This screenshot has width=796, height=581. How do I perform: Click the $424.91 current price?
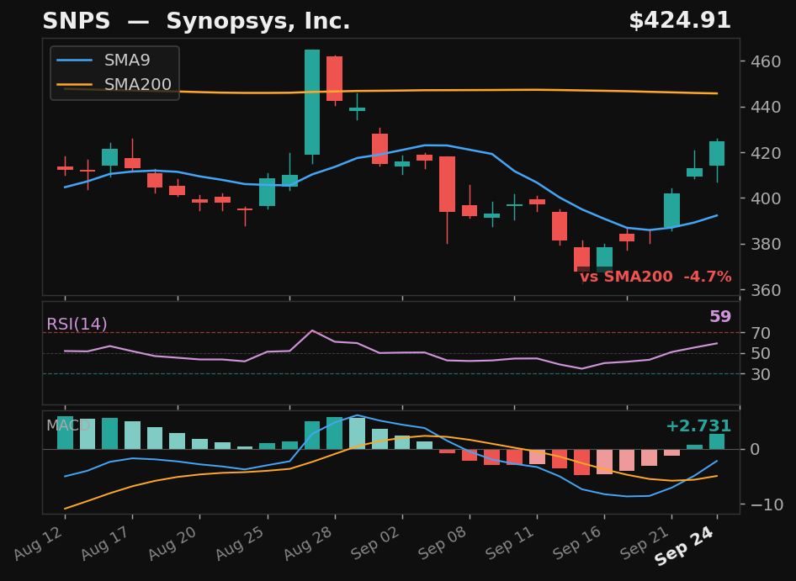tap(680, 21)
